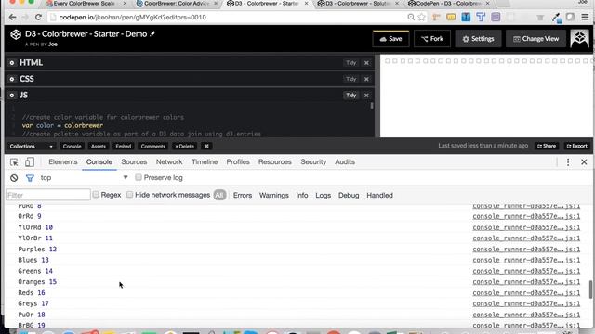Screen dimensions: 595x334
Task: Bookmark page with star icon
Action: 421,17
